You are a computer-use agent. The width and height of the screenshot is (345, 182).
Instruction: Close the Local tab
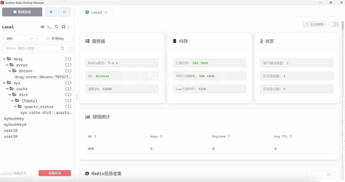(x=106, y=12)
